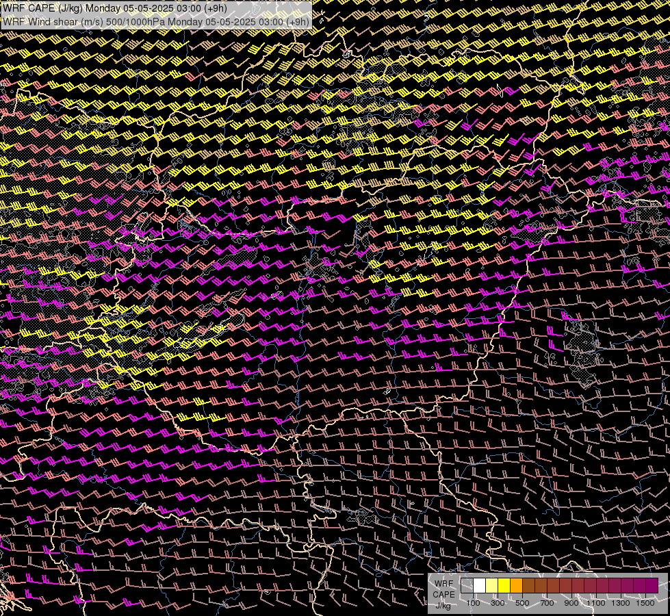Click the WRF Wind shear title line
Viewport: 670px width, 616px height.
pyautogui.click(x=156, y=22)
